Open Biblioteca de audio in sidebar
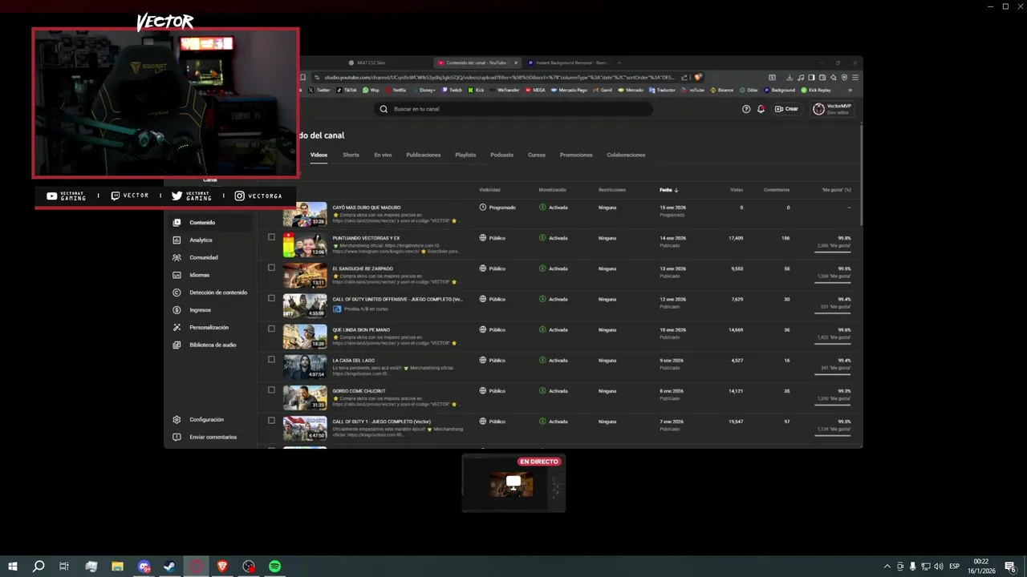The width and height of the screenshot is (1027, 577). [211, 345]
